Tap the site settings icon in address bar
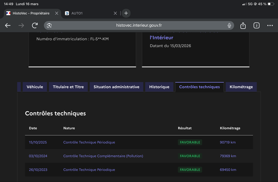Image resolution: width=278 pixels, height=182 pixels. [49, 26]
